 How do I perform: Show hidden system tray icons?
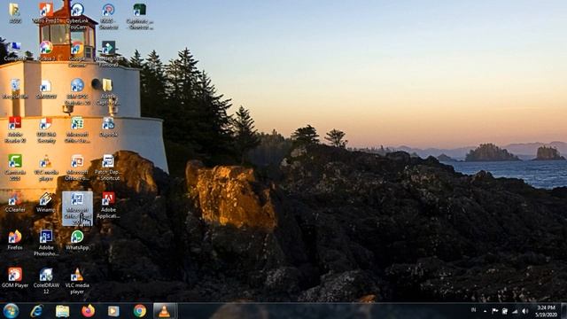click(485, 311)
